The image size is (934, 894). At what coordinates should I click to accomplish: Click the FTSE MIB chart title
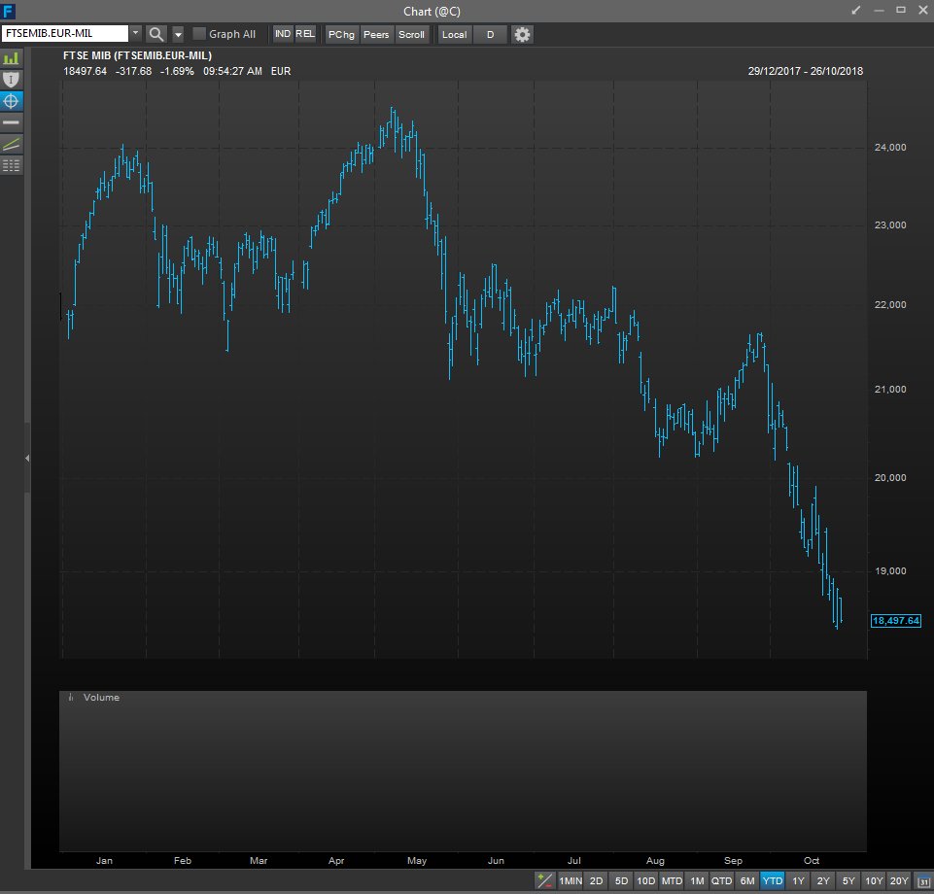click(x=138, y=55)
